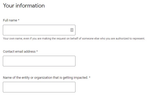
Task: Click the word "information" in the heading
Action: tap(30, 6)
